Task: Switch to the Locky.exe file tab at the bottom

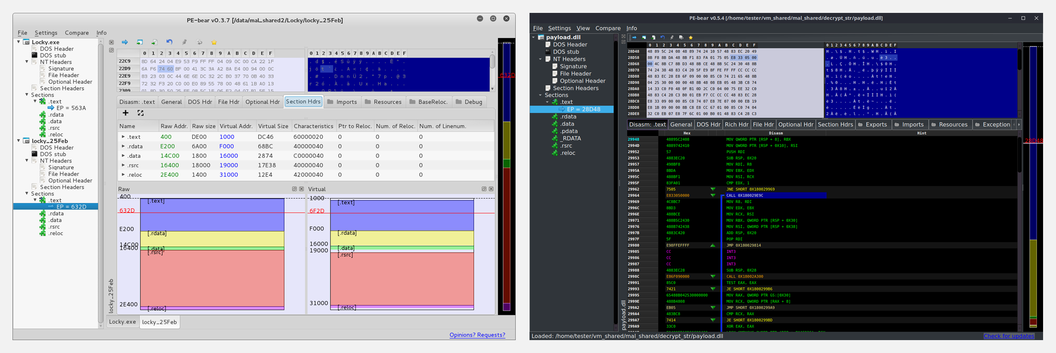Action: pos(122,322)
